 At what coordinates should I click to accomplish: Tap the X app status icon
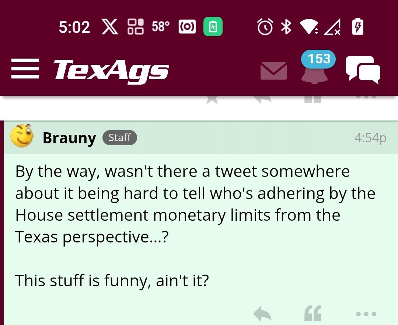(109, 27)
